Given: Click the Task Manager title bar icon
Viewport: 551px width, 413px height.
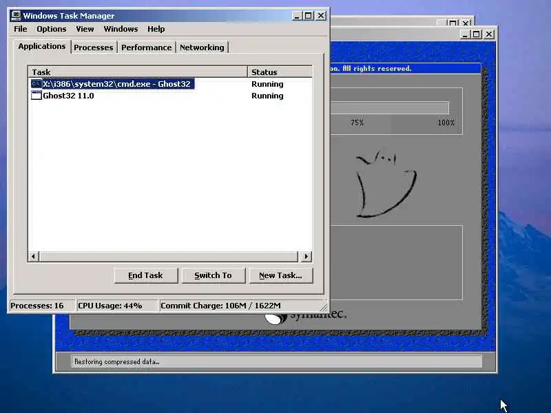Looking at the screenshot, I should [x=16, y=15].
